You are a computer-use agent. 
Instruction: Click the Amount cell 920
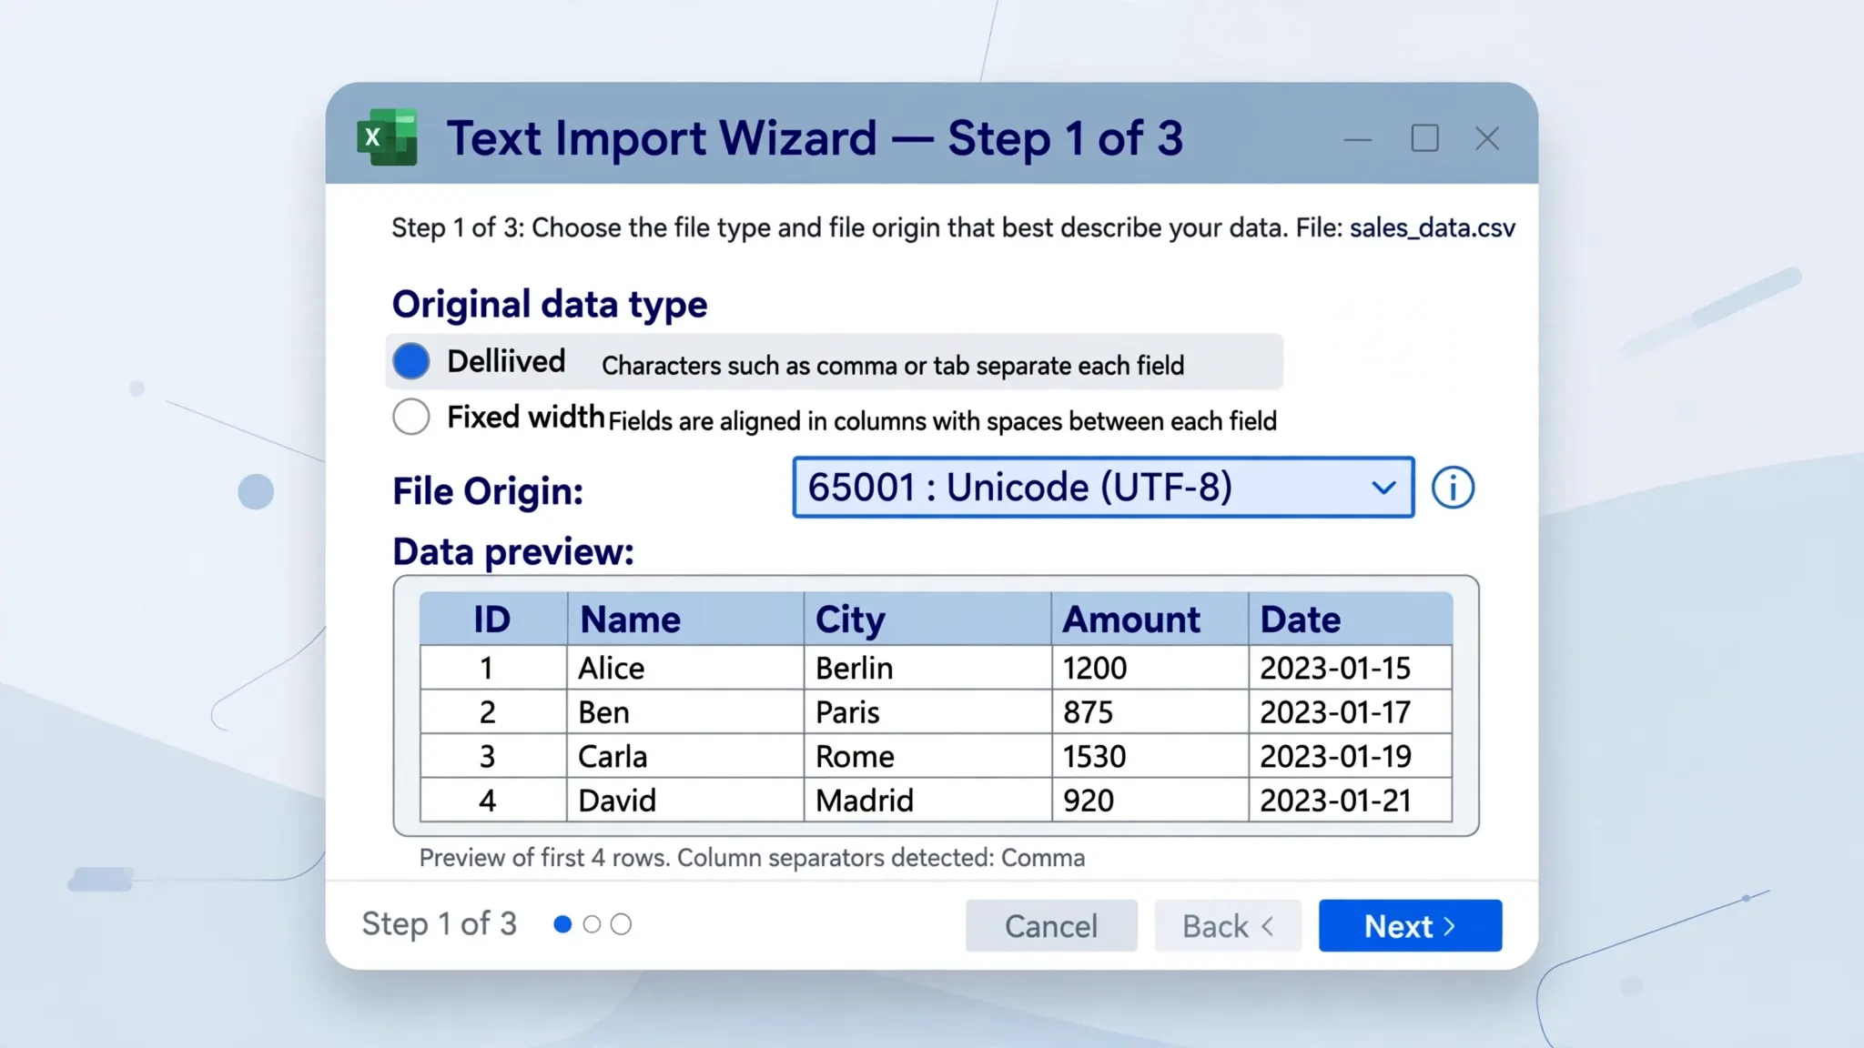click(x=1150, y=800)
